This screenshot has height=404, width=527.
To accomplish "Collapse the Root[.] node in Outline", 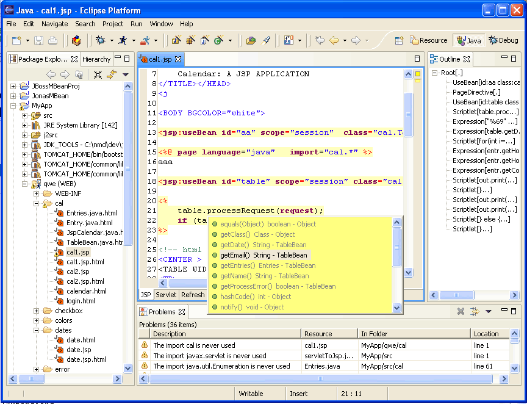I will point(434,73).
